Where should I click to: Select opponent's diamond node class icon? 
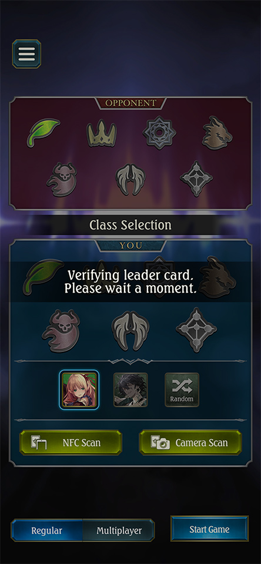coord(196,179)
